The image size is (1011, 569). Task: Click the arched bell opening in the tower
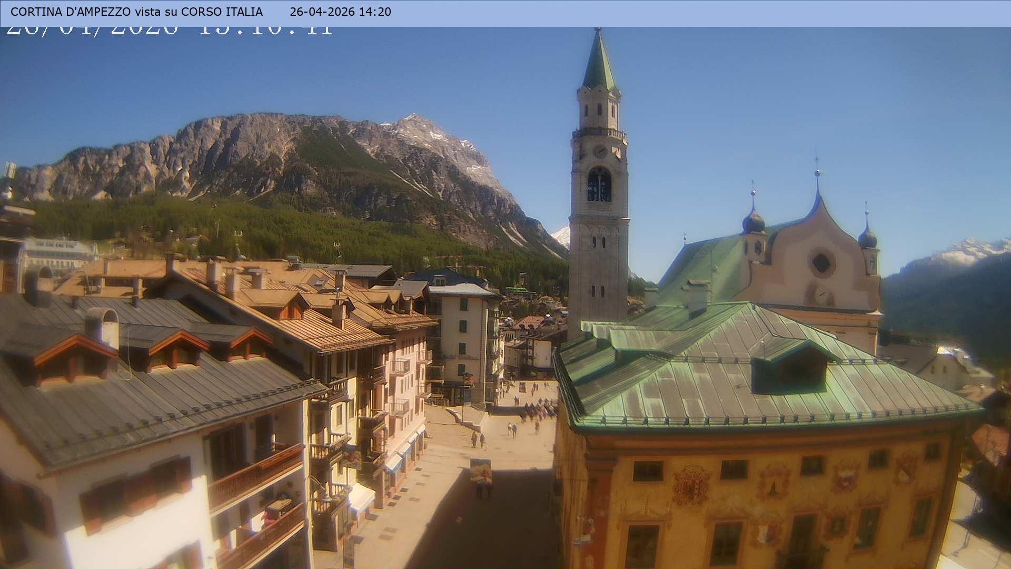(599, 184)
